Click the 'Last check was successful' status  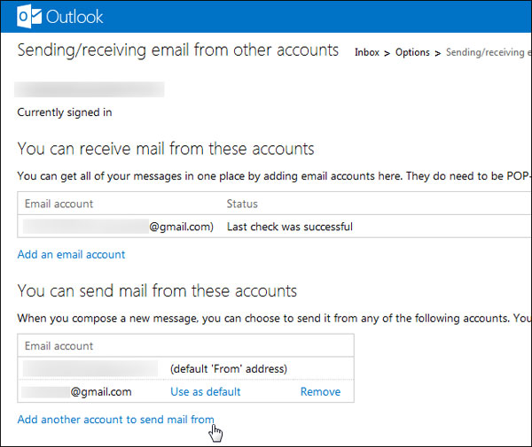[290, 227]
